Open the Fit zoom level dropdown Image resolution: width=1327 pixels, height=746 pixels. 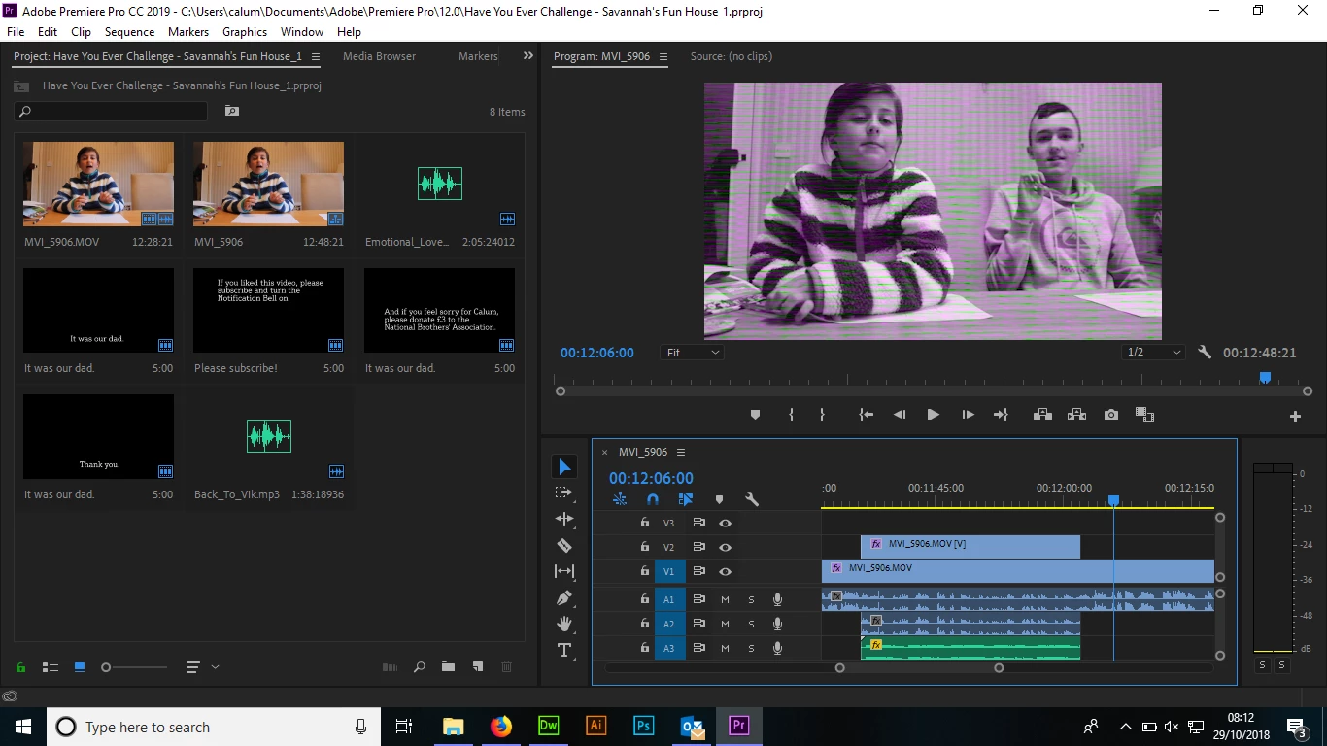coord(692,353)
